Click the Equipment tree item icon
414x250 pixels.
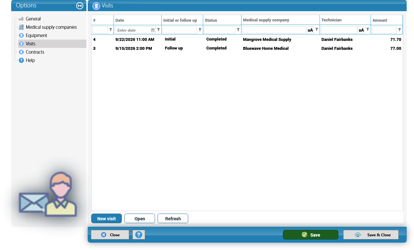(x=21, y=35)
